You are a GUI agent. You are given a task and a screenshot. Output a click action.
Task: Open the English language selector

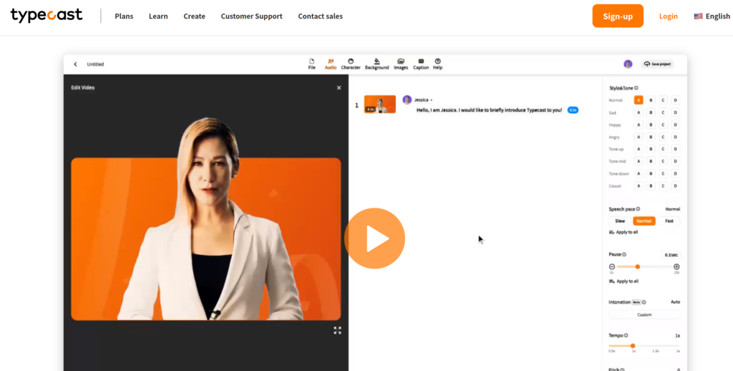click(x=712, y=16)
